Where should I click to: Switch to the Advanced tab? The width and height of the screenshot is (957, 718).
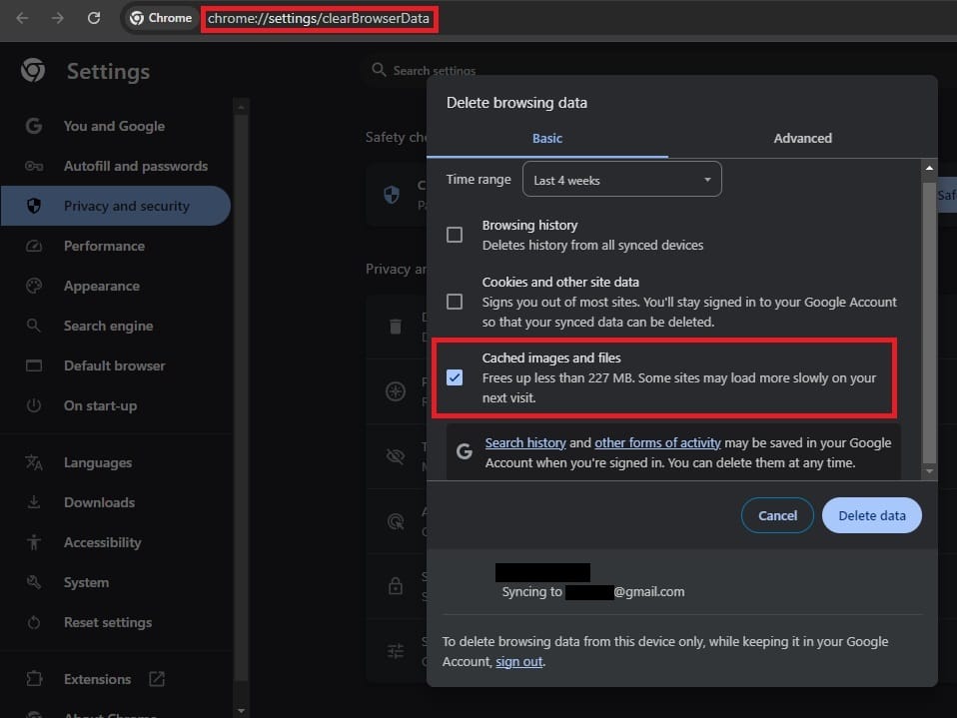[802, 139]
